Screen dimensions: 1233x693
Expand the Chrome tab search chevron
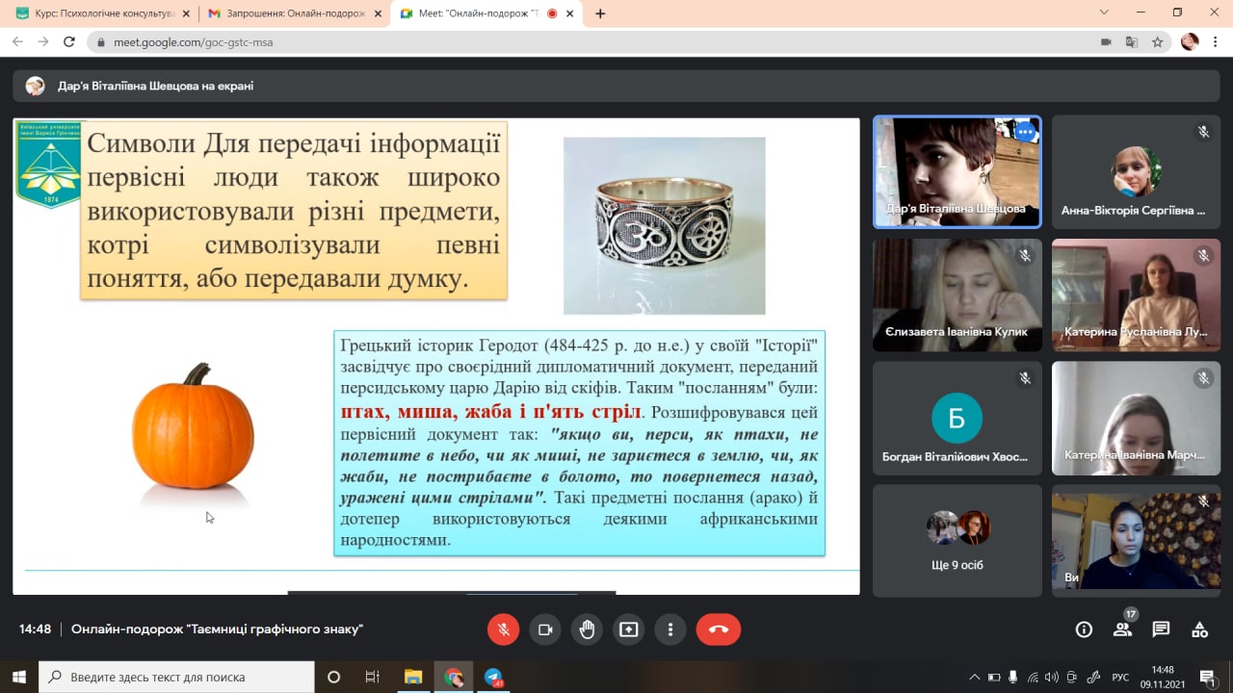(1104, 13)
